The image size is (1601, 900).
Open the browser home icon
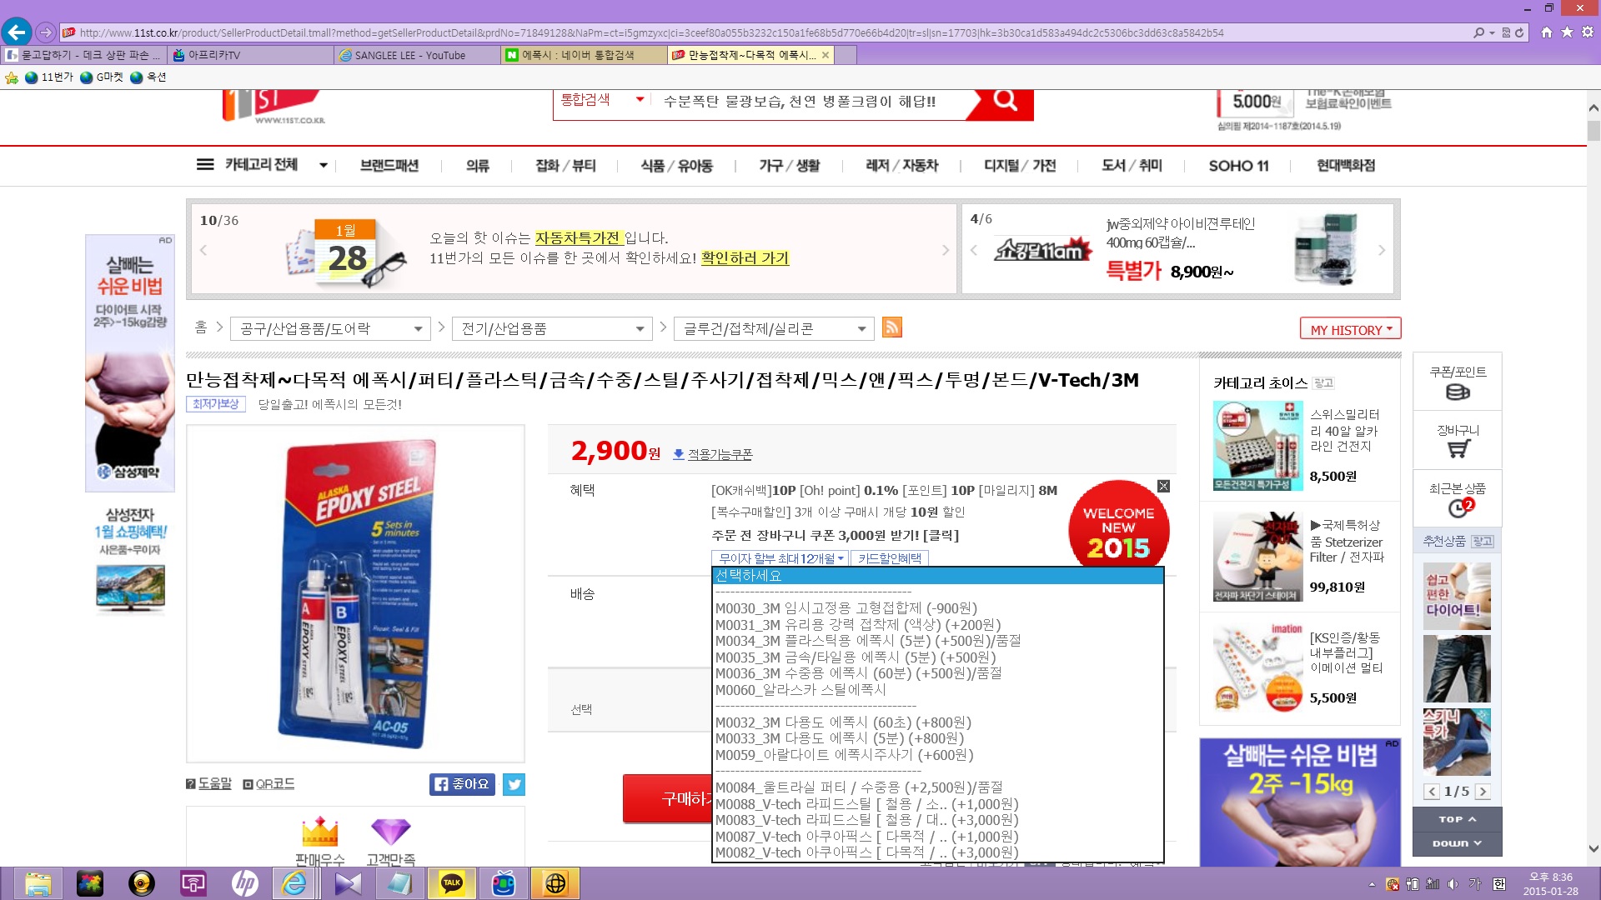pyautogui.click(x=1547, y=32)
